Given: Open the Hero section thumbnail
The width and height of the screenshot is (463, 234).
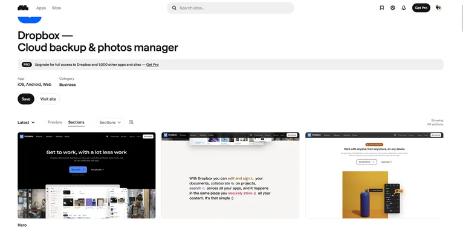Looking at the screenshot, I should point(86,175).
